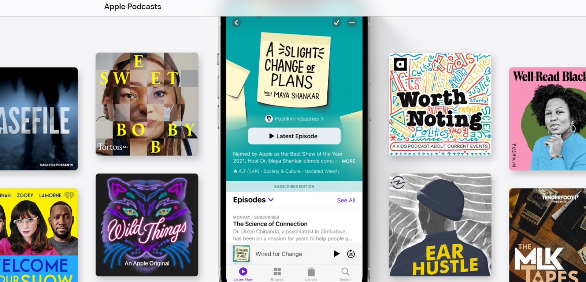
Task: Click See All episodes link
Action: click(x=346, y=200)
